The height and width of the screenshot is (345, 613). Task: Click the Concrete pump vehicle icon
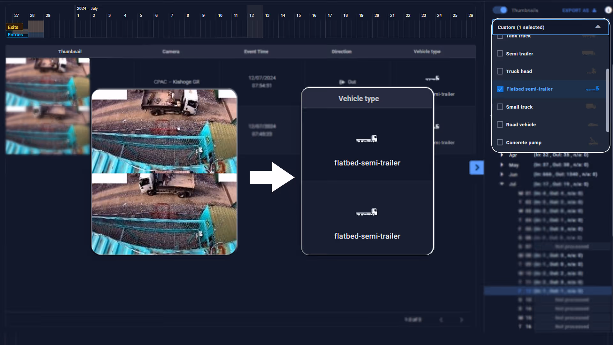[593, 141]
